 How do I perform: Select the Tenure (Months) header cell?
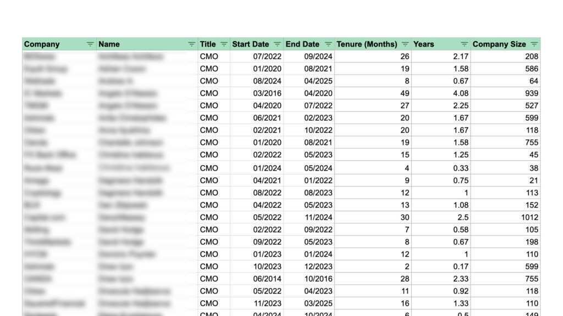tap(373, 44)
